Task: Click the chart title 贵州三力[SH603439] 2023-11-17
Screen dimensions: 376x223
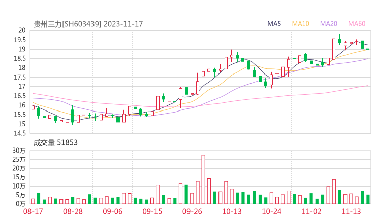Action: click(88, 24)
